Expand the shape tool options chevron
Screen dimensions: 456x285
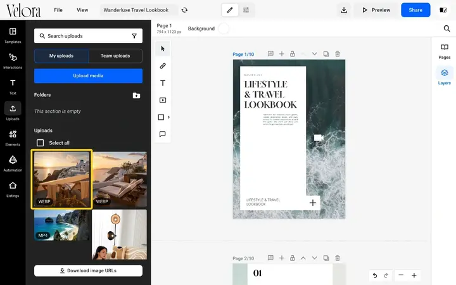pyautogui.click(x=168, y=117)
